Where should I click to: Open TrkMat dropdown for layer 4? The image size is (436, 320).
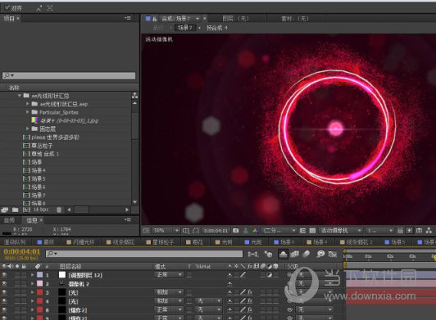[208, 301]
